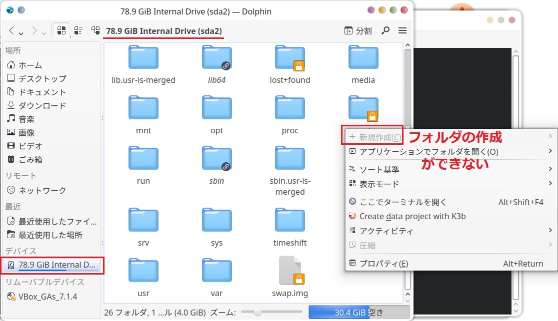Click the disabled 圧縮 menu item
Viewport: 558px width, 321px height.
click(x=451, y=246)
